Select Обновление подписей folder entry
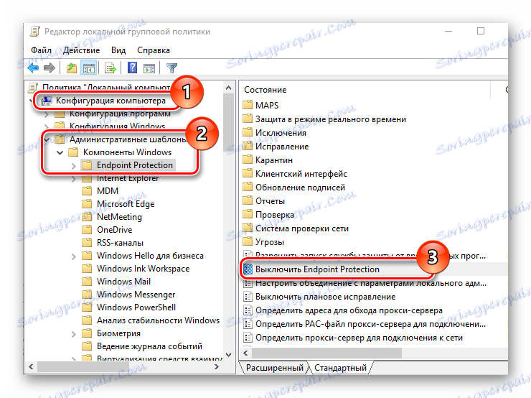Image resolution: width=531 pixels, height=398 pixels. 300,187
